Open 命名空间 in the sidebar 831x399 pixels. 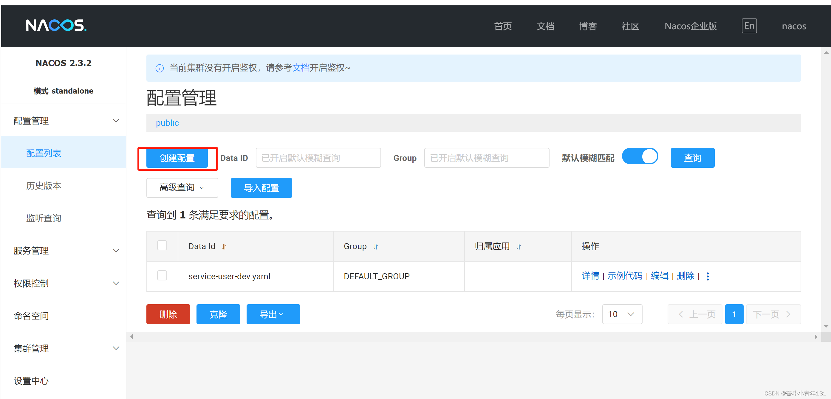coord(31,316)
